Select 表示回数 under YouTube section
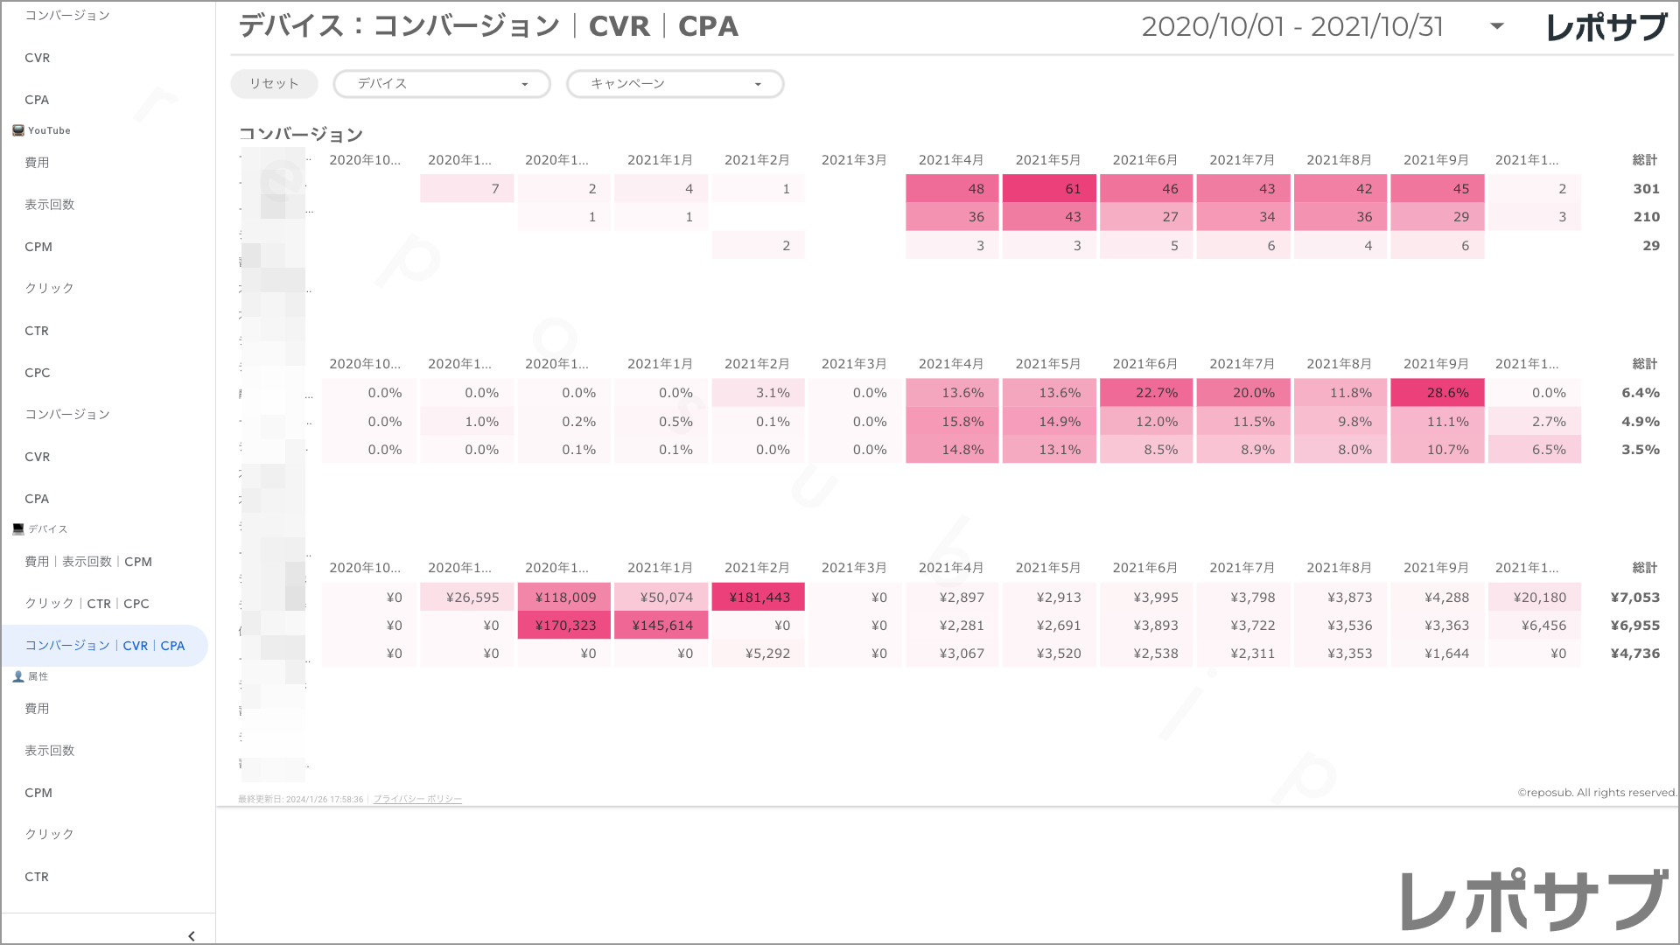 point(50,205)
